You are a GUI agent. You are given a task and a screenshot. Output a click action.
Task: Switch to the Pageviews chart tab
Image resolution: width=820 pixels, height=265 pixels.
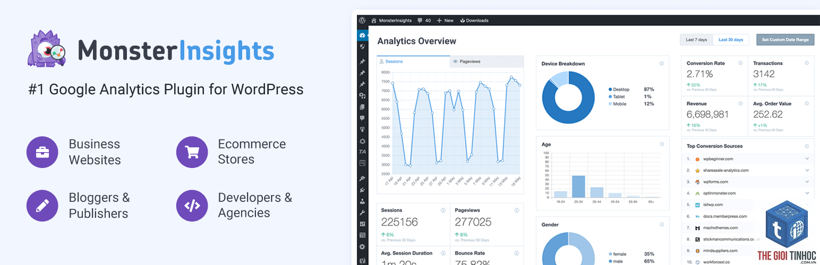tap(486, 61)
